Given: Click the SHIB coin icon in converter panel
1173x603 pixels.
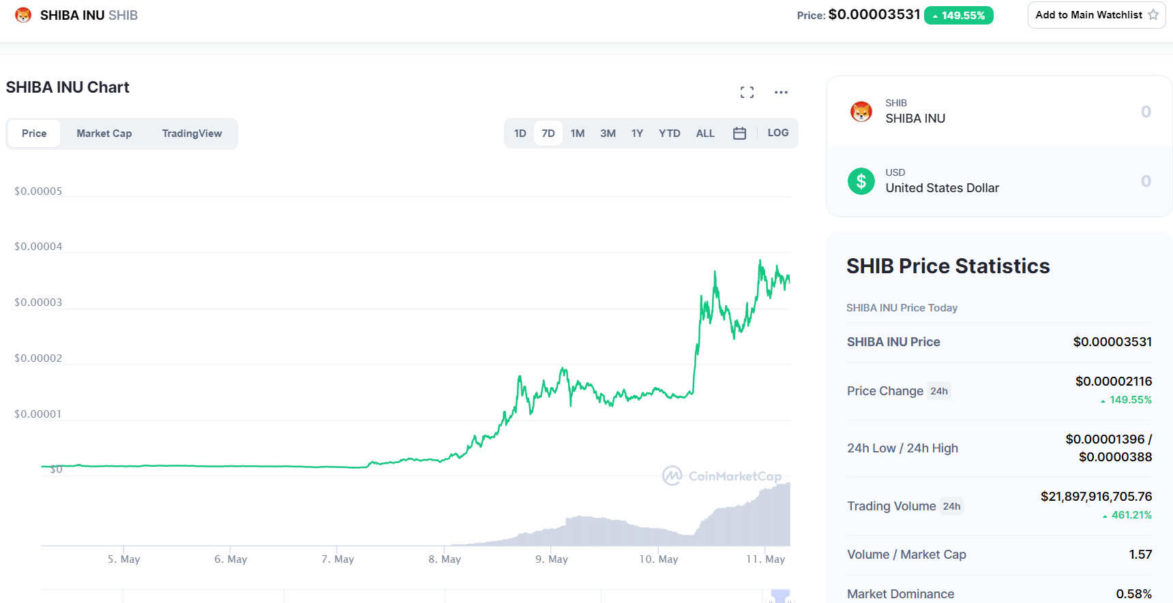Looking at the screenshot, I should (x=861, y=111).
